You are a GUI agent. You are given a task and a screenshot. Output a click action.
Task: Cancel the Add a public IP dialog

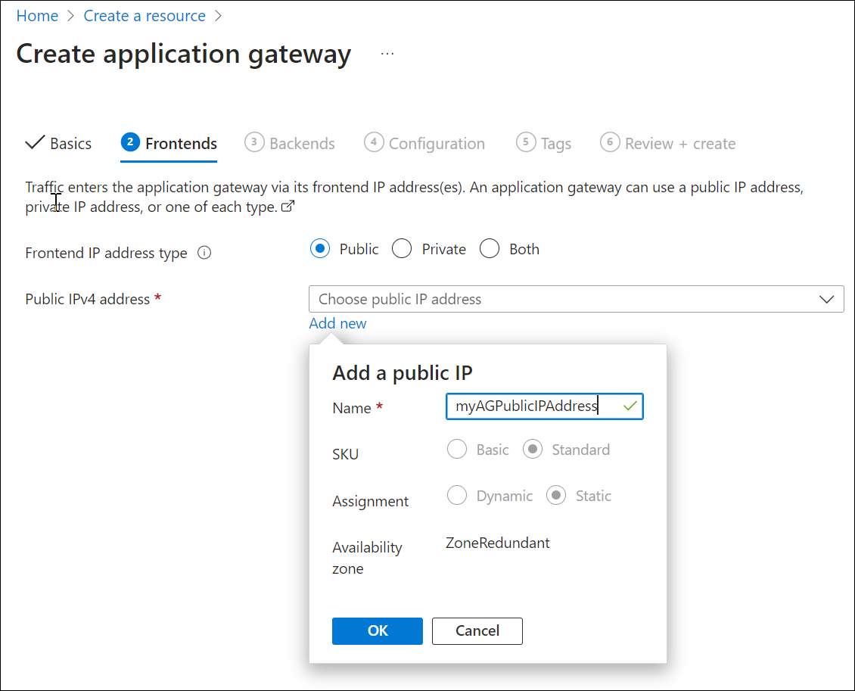click(x=477, y=630)
